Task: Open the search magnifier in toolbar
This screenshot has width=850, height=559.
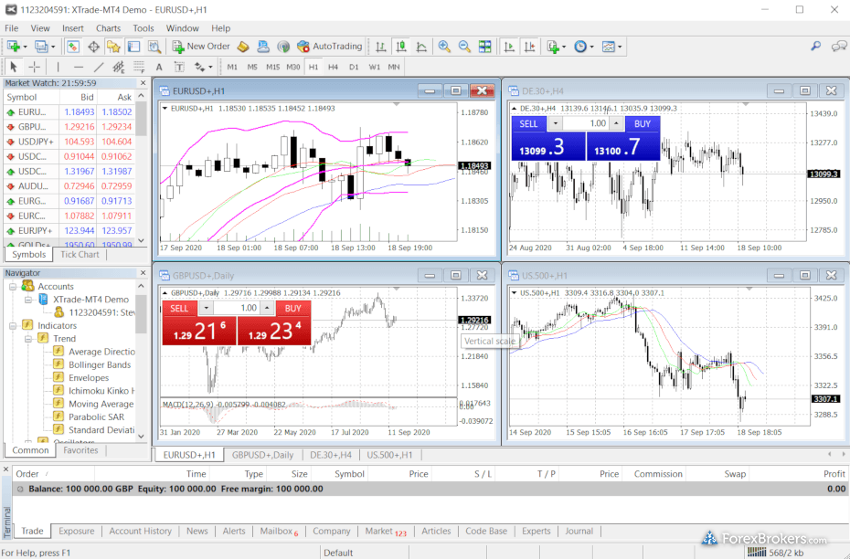Action: pos(815,47)
